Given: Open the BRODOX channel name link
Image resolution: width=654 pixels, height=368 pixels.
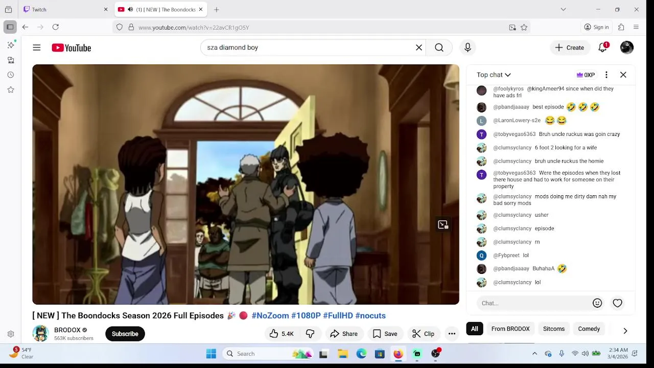Looking at the screenshot, I should pyautogui.click(x=67, y=330).
